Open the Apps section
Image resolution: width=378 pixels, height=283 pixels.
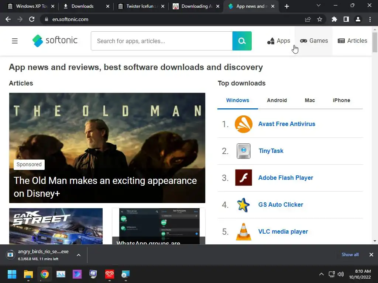pyautogui.click(x=278, y=41)
